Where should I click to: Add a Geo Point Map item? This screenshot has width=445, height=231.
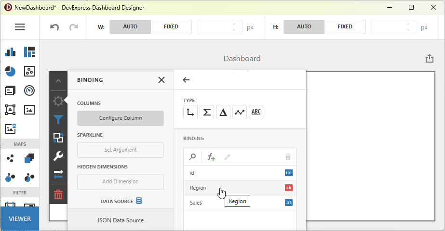click(10, 158)
